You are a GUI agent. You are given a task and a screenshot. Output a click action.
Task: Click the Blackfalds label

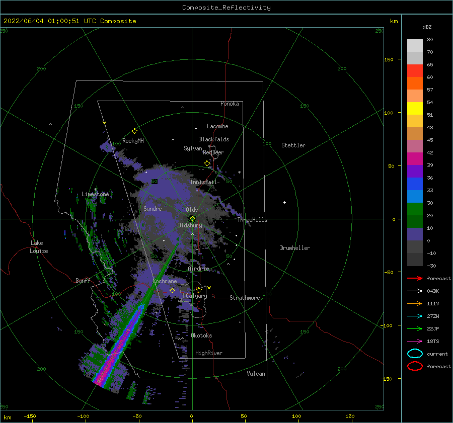214,139
